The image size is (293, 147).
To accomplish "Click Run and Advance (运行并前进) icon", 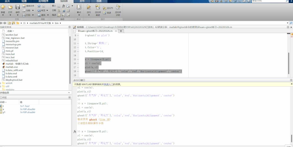I will (x=98, y=7).
